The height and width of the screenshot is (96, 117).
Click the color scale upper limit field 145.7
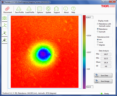tap(90, 17)
